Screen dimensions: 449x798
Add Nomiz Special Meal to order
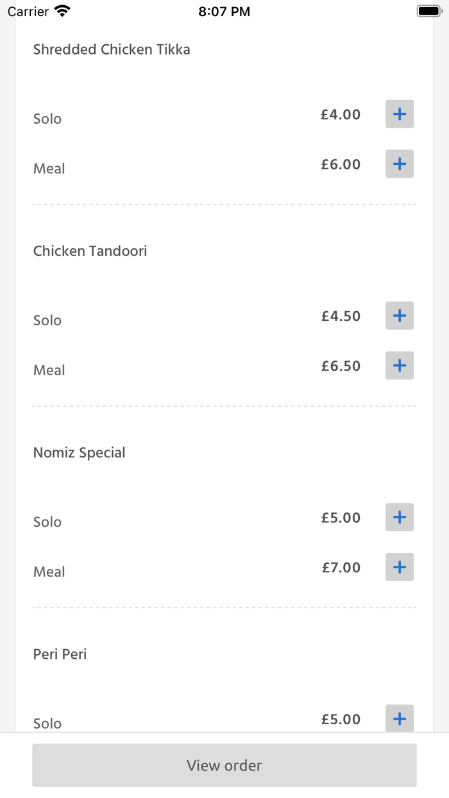pos(399,566)
